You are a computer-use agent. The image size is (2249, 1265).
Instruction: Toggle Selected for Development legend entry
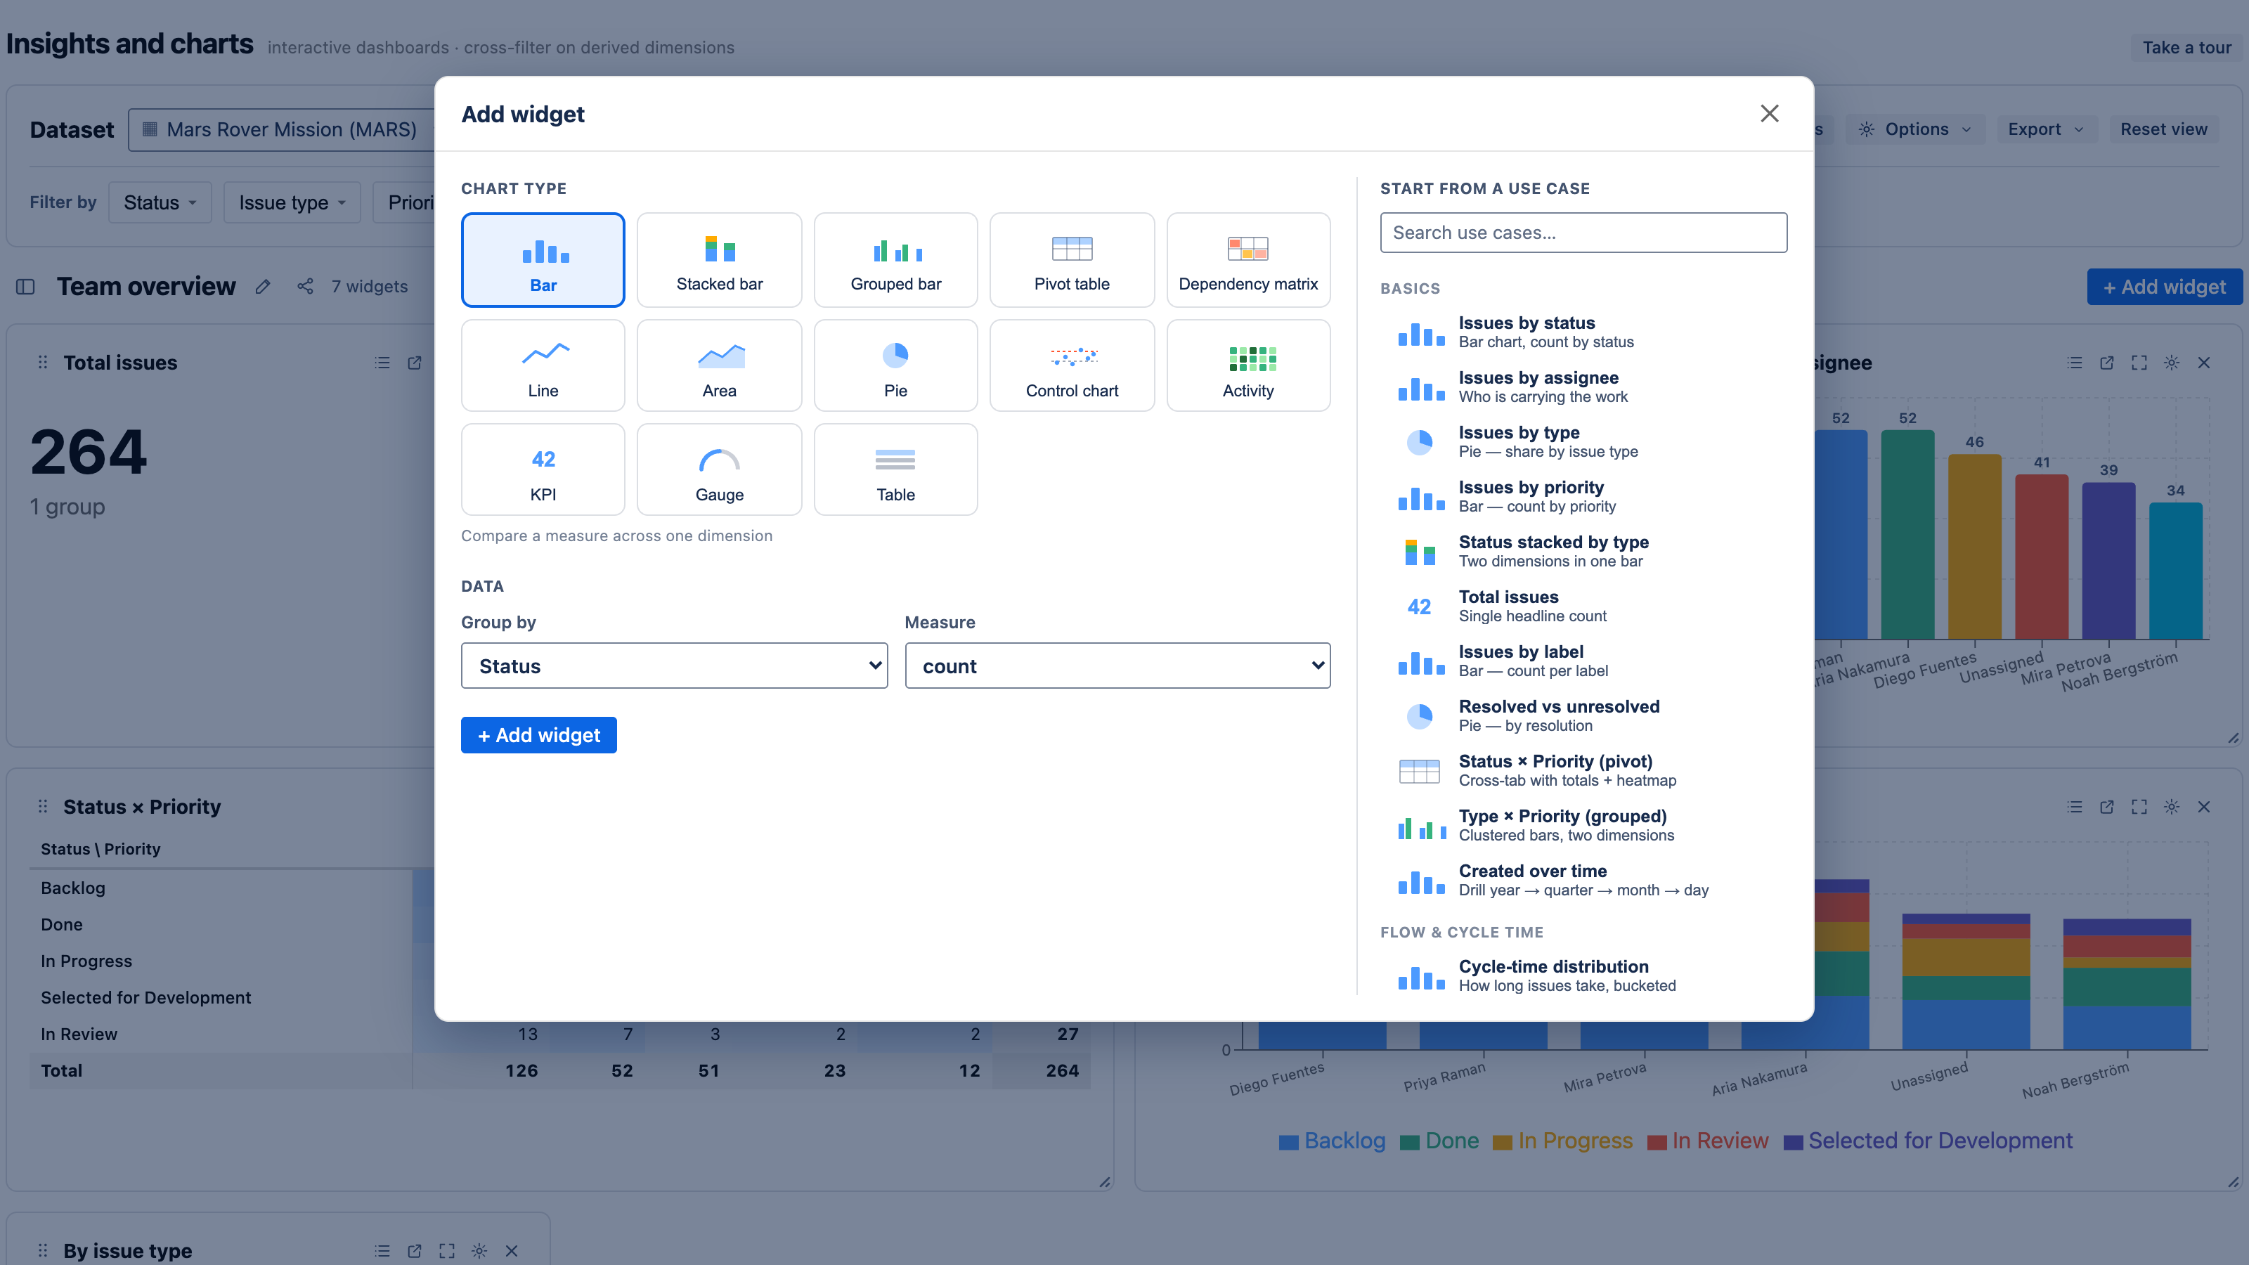pyautogui.click(x=1928, y=1141)
